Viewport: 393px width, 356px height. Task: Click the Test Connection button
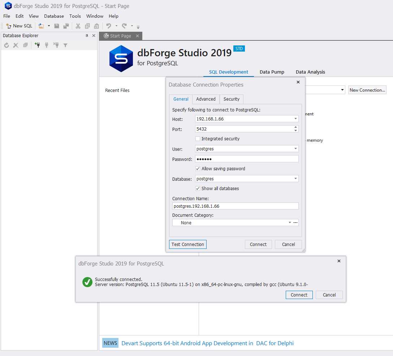(188, 244)
